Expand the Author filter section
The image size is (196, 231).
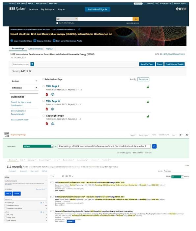point(24,81)
